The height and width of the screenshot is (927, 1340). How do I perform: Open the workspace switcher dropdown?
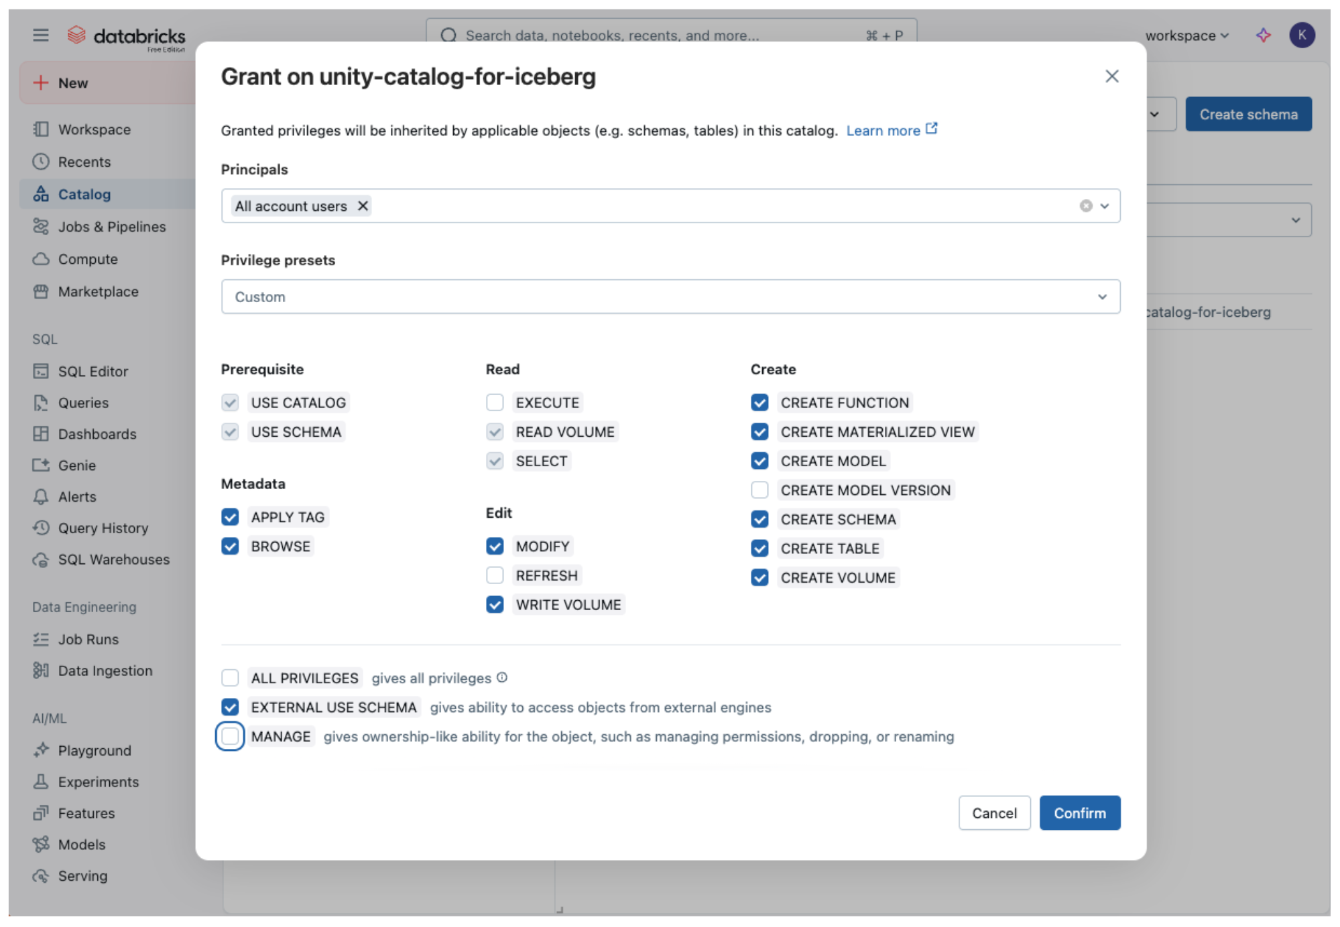pos(1186,35)
